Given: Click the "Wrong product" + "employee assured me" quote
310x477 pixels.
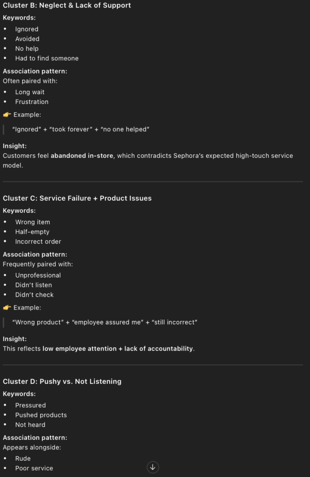Looking at the screenshot, I should (105, 322).
